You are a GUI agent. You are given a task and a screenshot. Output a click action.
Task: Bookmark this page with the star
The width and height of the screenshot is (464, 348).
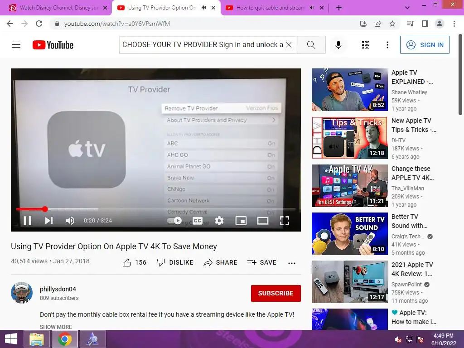tap(392, 24)
